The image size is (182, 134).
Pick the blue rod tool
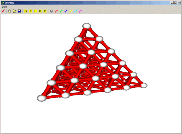point(66,11)
